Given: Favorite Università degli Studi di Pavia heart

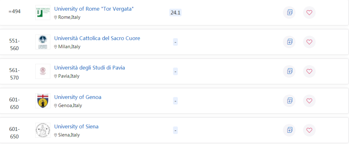Looking at the screenshot, I should (x=309, y=71).
